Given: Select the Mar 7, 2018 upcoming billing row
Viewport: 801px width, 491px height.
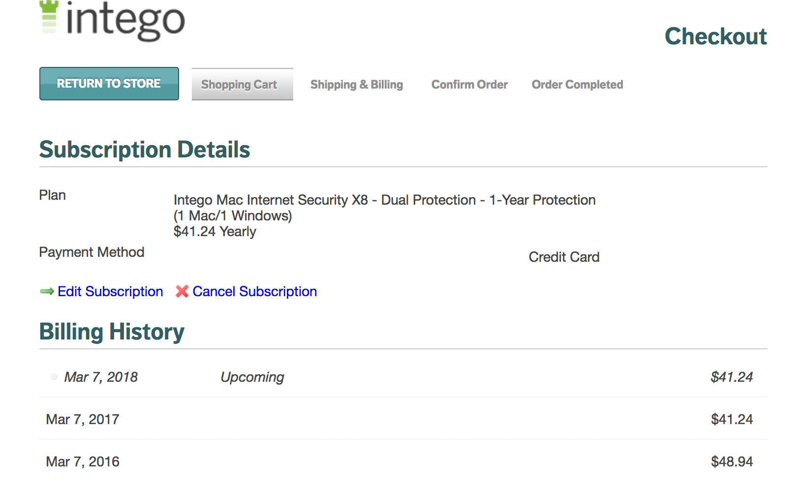Looking at the screenshot, I should pyautogui.click(x=403, y=377).
